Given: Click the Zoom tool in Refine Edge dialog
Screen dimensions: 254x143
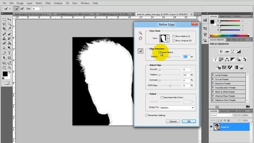Looking at the screenshot, I should coord(140,33).
